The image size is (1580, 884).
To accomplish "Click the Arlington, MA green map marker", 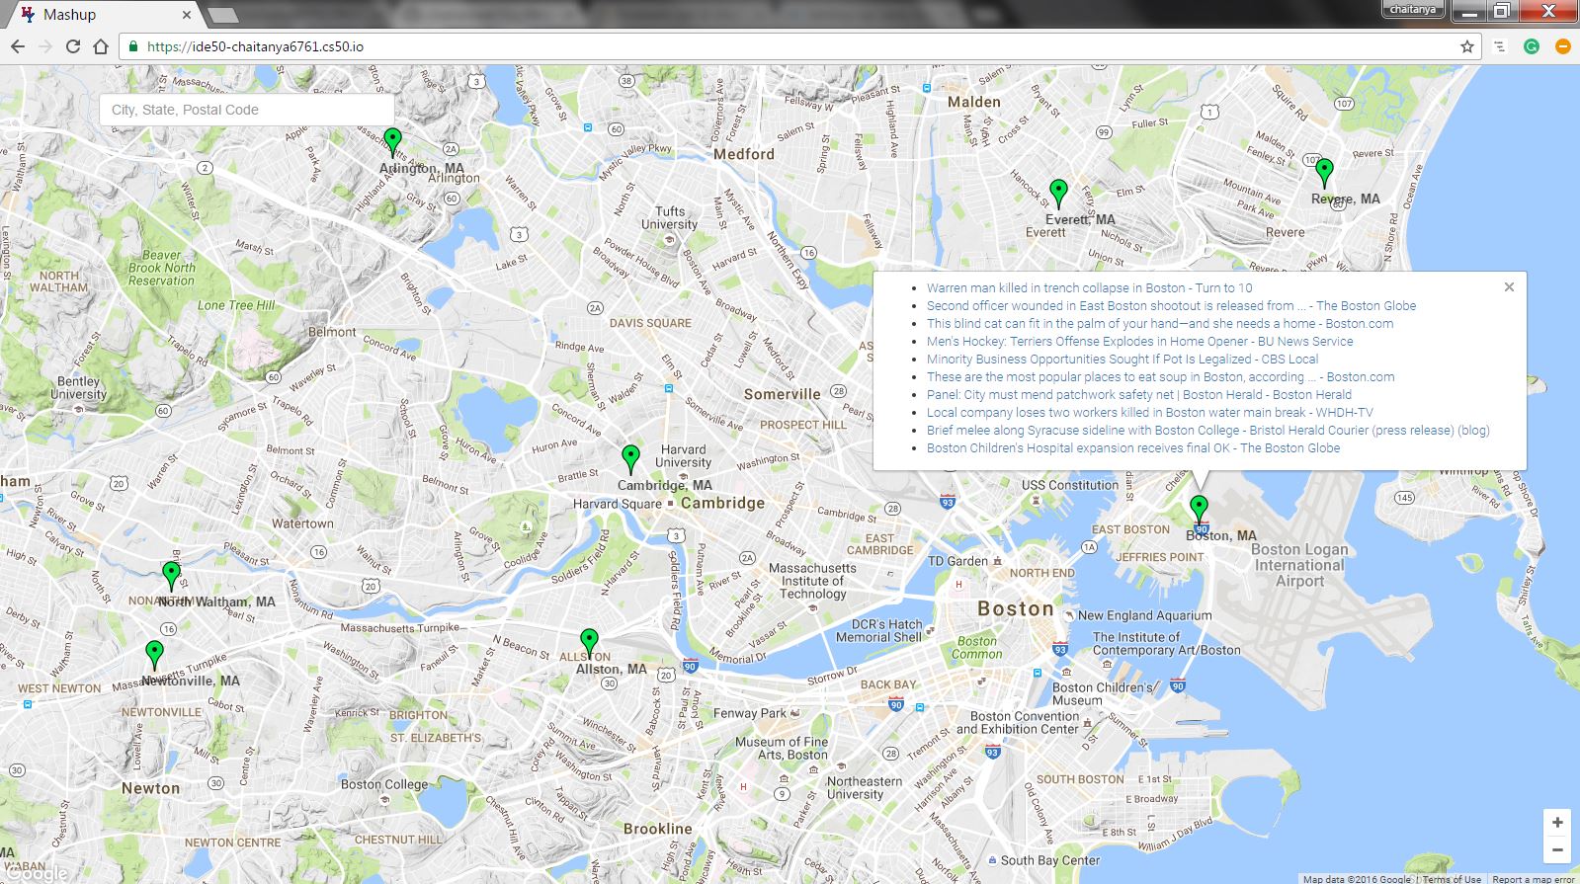I will [x=392, y=142].
